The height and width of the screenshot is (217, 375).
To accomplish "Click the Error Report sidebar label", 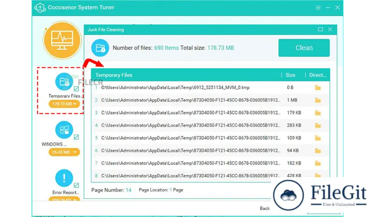I will 66,192.
